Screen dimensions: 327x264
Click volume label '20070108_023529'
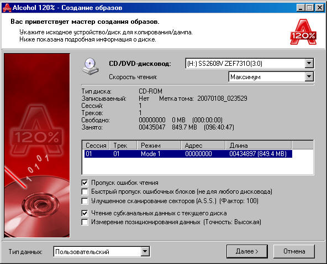(222, 99)
